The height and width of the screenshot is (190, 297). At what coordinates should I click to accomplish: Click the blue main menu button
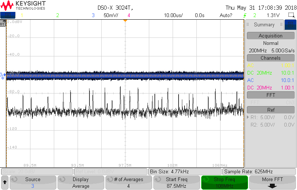tap(7, 15)
